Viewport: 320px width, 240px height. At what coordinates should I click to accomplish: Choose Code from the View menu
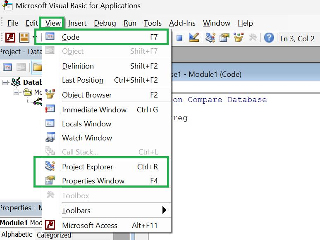pyautogui.click(x=107, y=37)
